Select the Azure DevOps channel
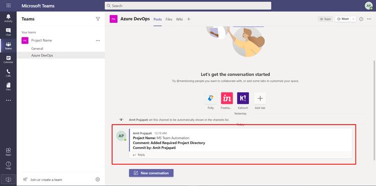 click(x=61, y=55)
